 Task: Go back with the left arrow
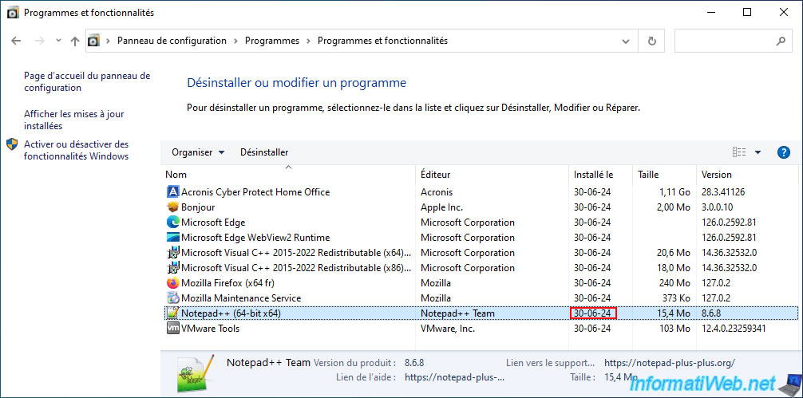[x=17, y=41]
